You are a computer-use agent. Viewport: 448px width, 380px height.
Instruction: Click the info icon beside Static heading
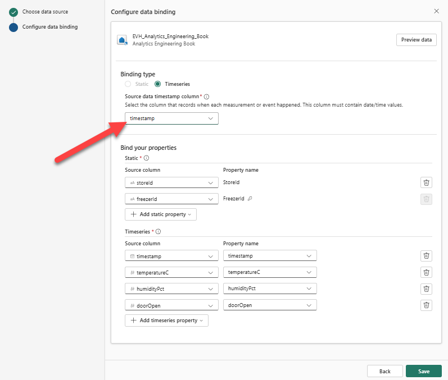(x=147, y=158)
